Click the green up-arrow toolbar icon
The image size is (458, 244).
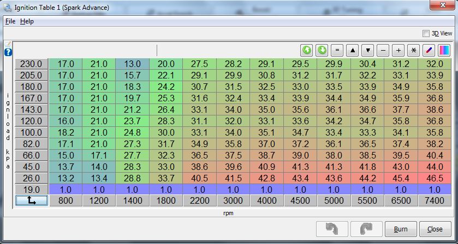307,50
